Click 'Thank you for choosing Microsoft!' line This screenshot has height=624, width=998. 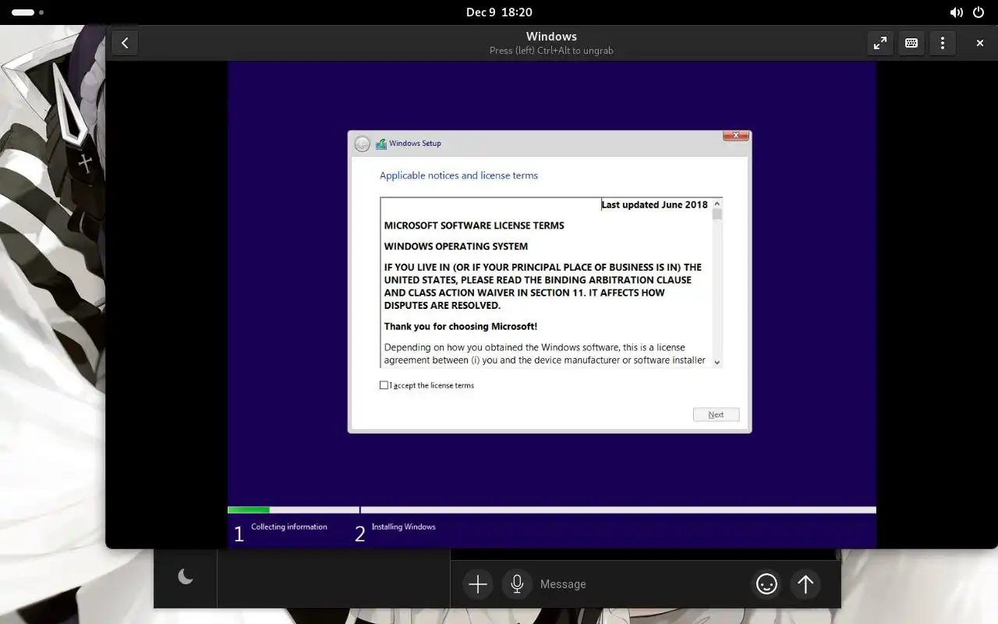click(x=461, y=327)
